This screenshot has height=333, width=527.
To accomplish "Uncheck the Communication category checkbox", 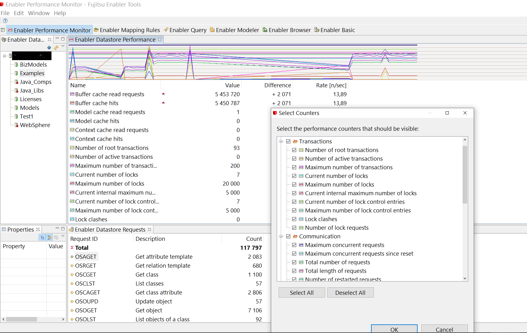I will coord(288,236).
